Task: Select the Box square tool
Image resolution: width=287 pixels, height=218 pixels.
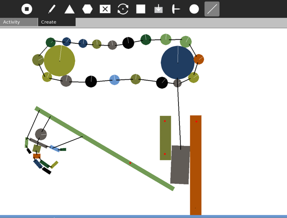Action: click(x=141, y=9)
